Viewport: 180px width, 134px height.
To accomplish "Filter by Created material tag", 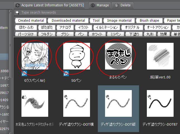I will 31,21.
